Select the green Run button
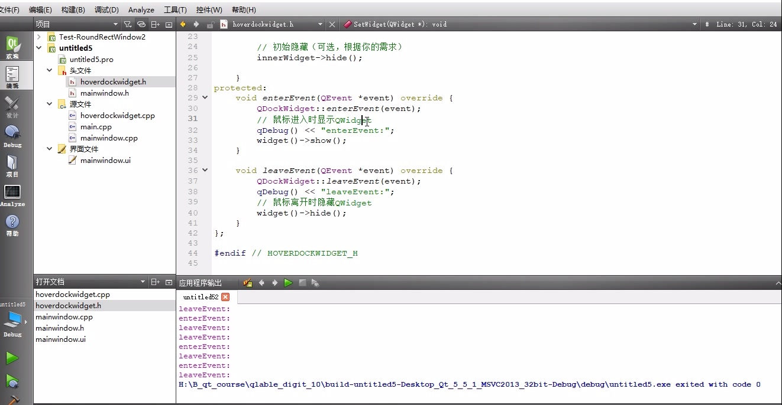782x405 pixels. [x=13, y=357]
